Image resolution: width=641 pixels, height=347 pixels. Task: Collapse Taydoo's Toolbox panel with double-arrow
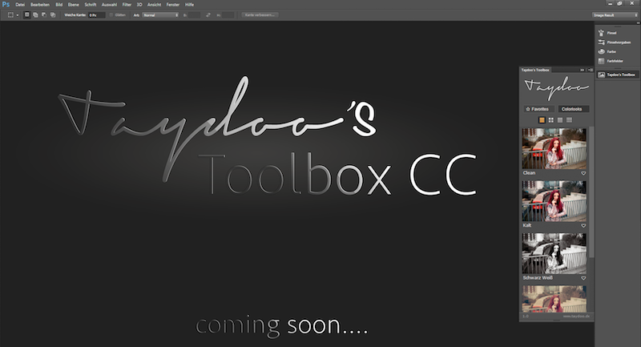pyautogui.click(x=583, y=70)
